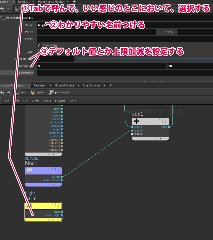Click the numprim output connector
Screen dimensions: 213x240
tap(62, 133)
